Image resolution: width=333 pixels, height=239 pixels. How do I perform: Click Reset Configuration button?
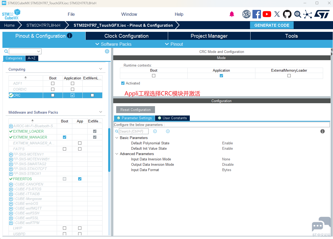click(x=135, y=110)
